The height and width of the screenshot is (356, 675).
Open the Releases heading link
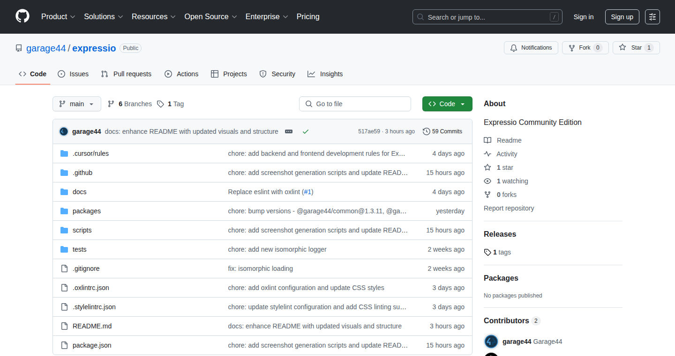[x=500, y=234]
